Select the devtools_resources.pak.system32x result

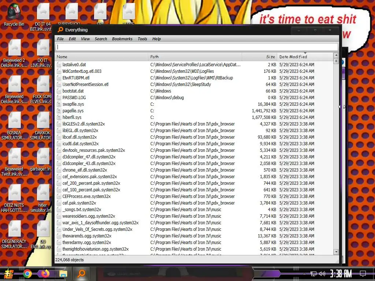[94, 150]
